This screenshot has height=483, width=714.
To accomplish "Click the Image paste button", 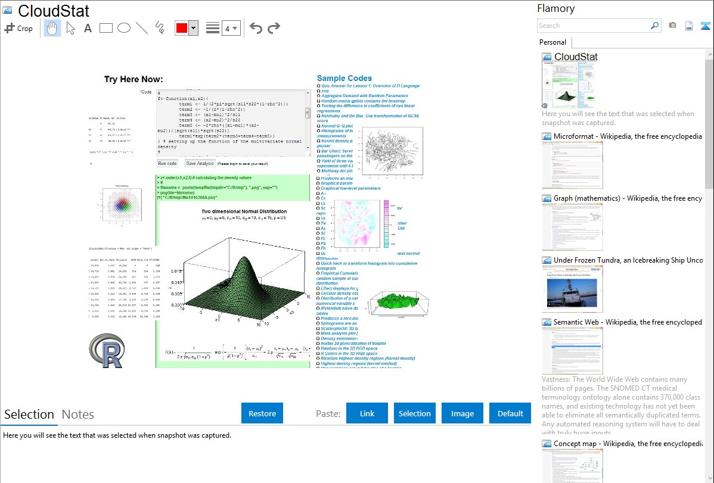I will (x=462, y=413).
